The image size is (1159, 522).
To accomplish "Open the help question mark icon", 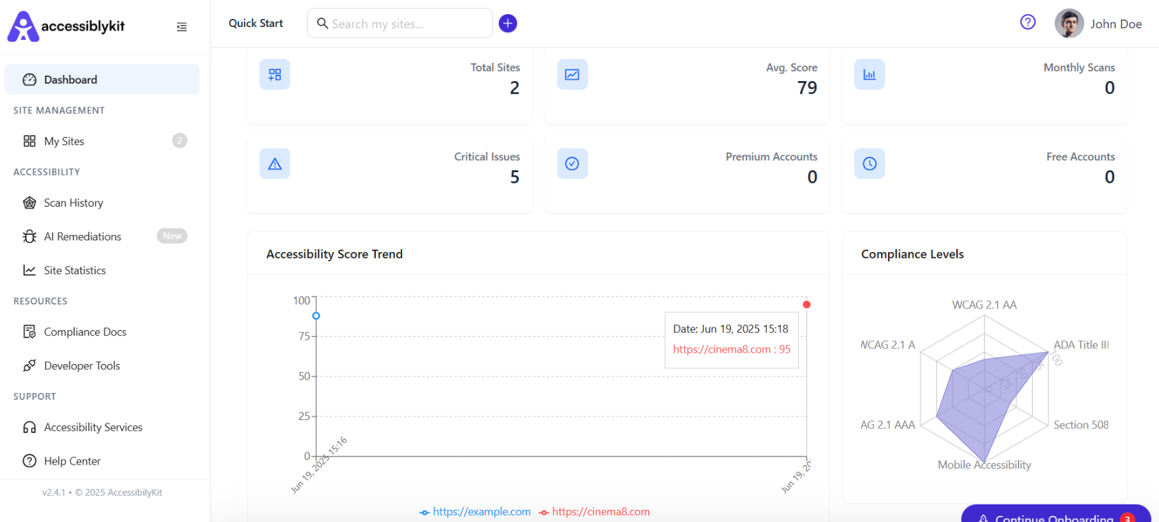I will [1028, 22].
